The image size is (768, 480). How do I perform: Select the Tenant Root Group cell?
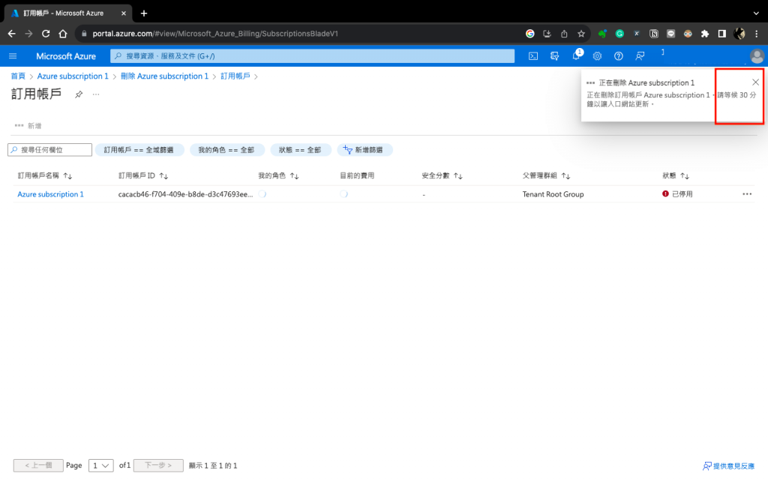click(553, 194)
